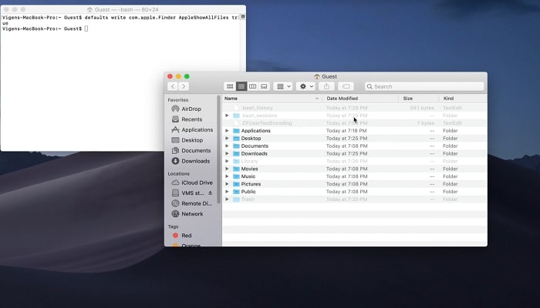
Task: Open the Action gear dropdown menu
Action: 305,86
